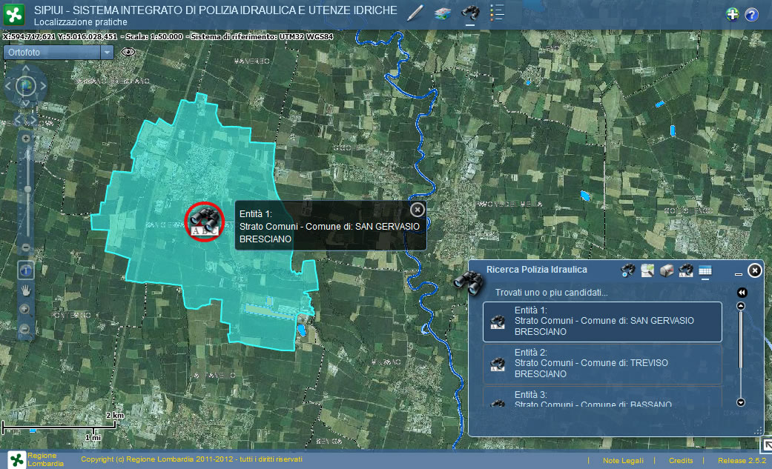
Task: Click the results scrollbar up arrow
Action: coord(741,306)
